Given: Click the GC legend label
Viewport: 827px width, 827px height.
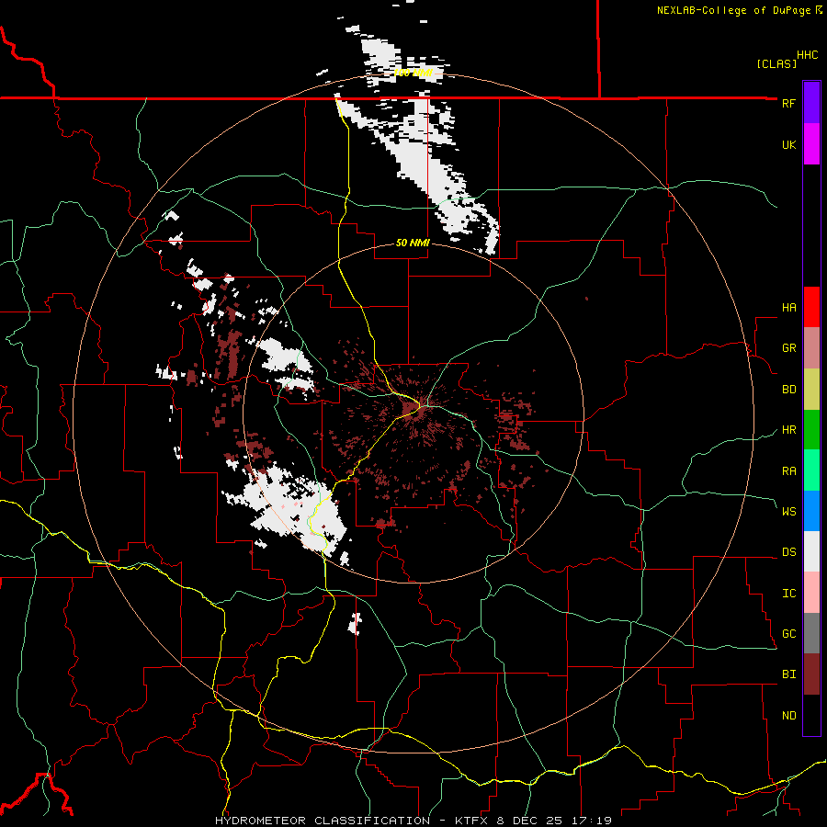Looking at the screenshot, I should click(788, 633).
